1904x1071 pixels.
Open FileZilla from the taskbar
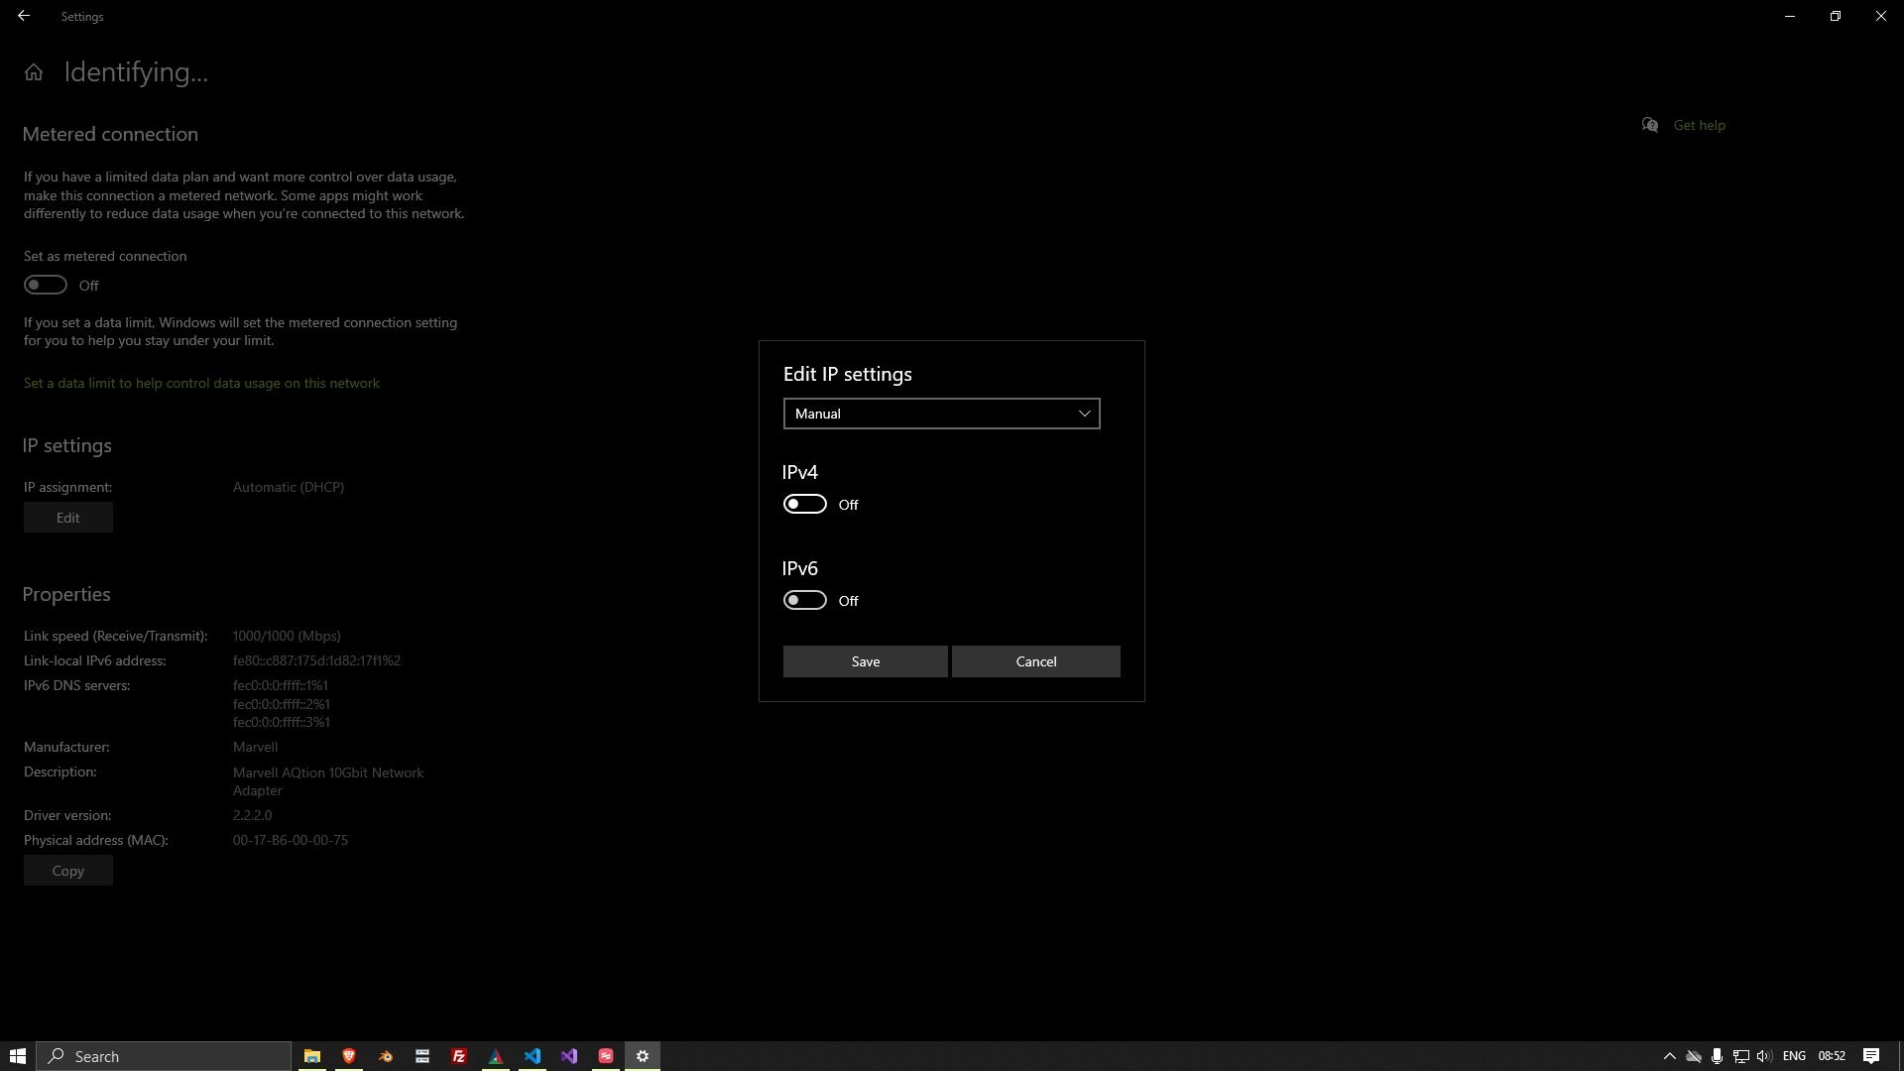[x=459, y=1056]
